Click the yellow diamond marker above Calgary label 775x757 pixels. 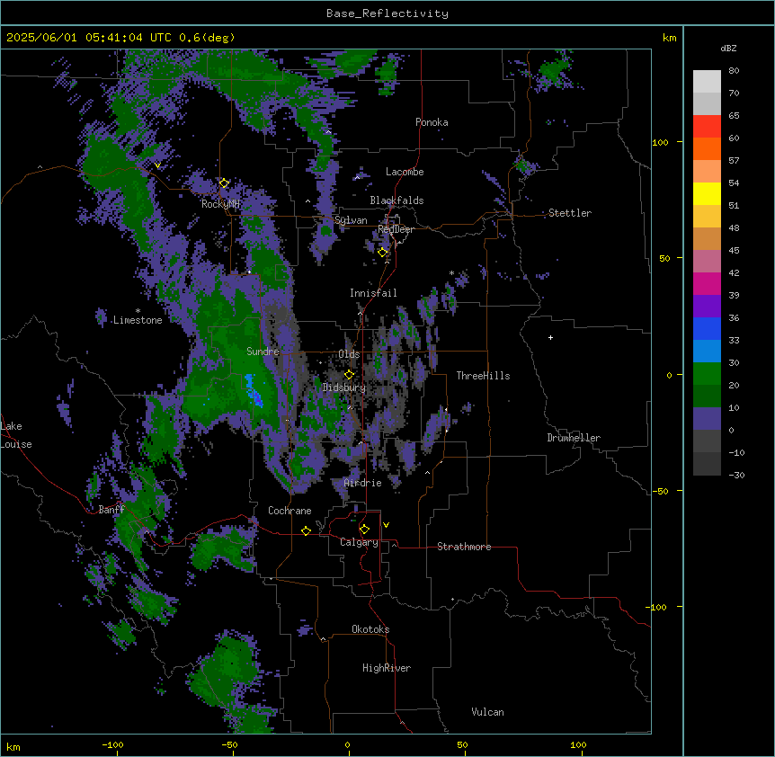[x=364, y=530]
